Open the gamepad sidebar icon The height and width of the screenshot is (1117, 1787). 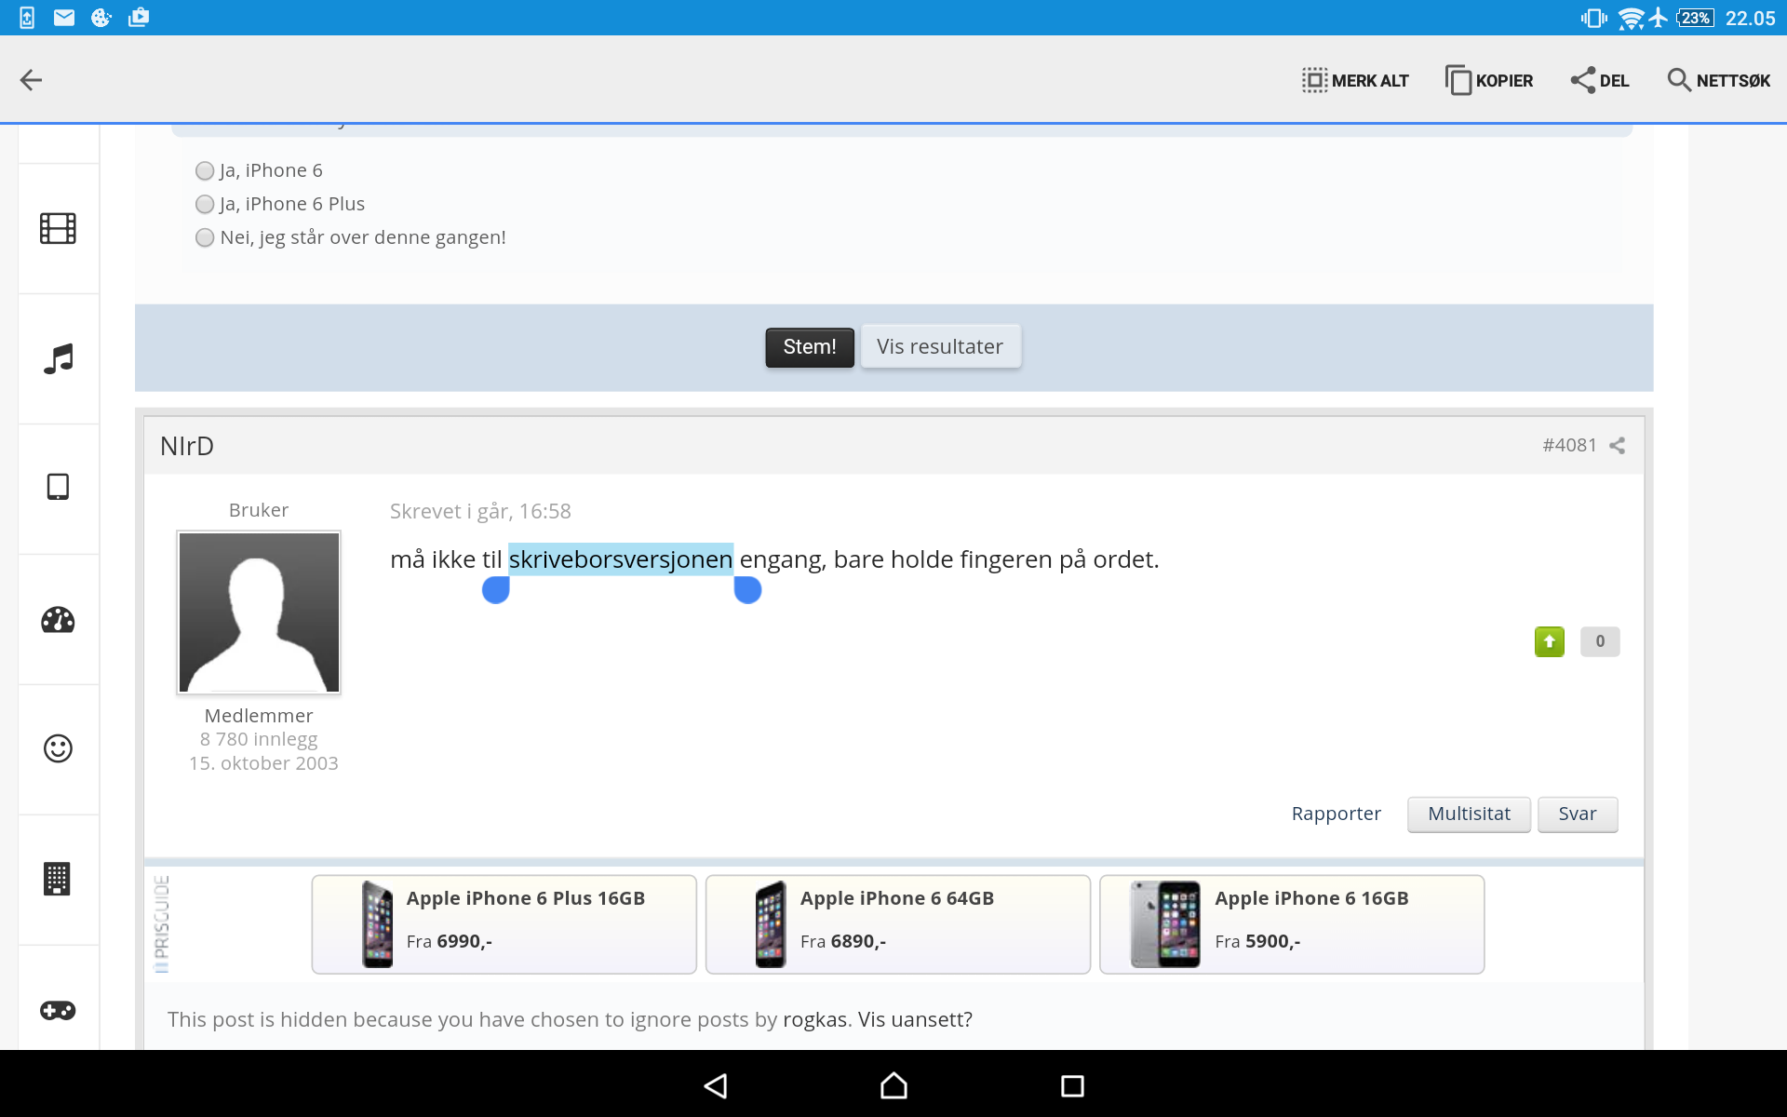pyautogui.click(x=58, y=1010)
